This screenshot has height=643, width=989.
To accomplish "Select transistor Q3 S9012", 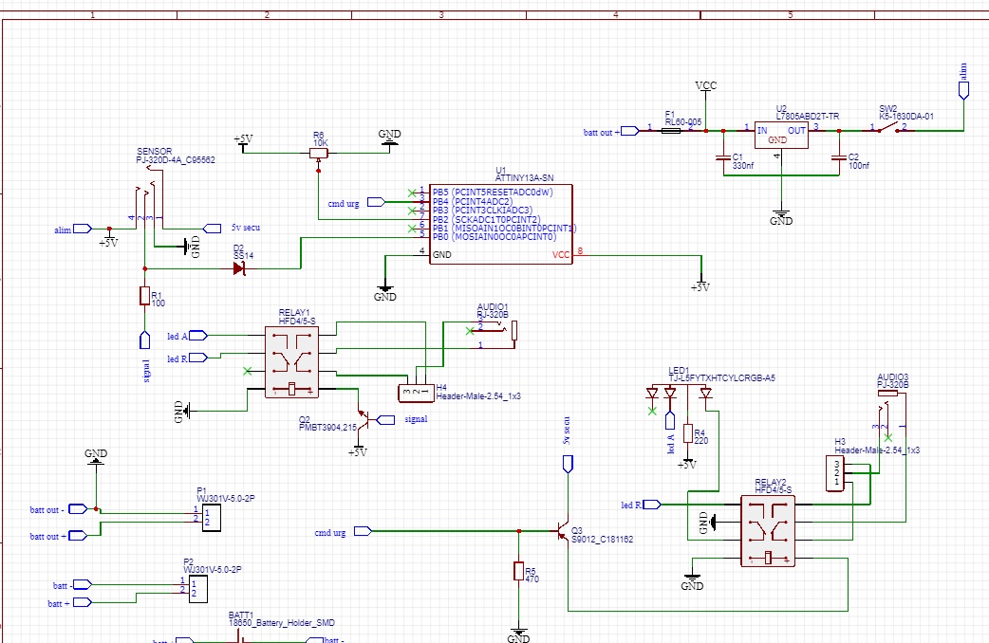I will (x=563, y=533).
